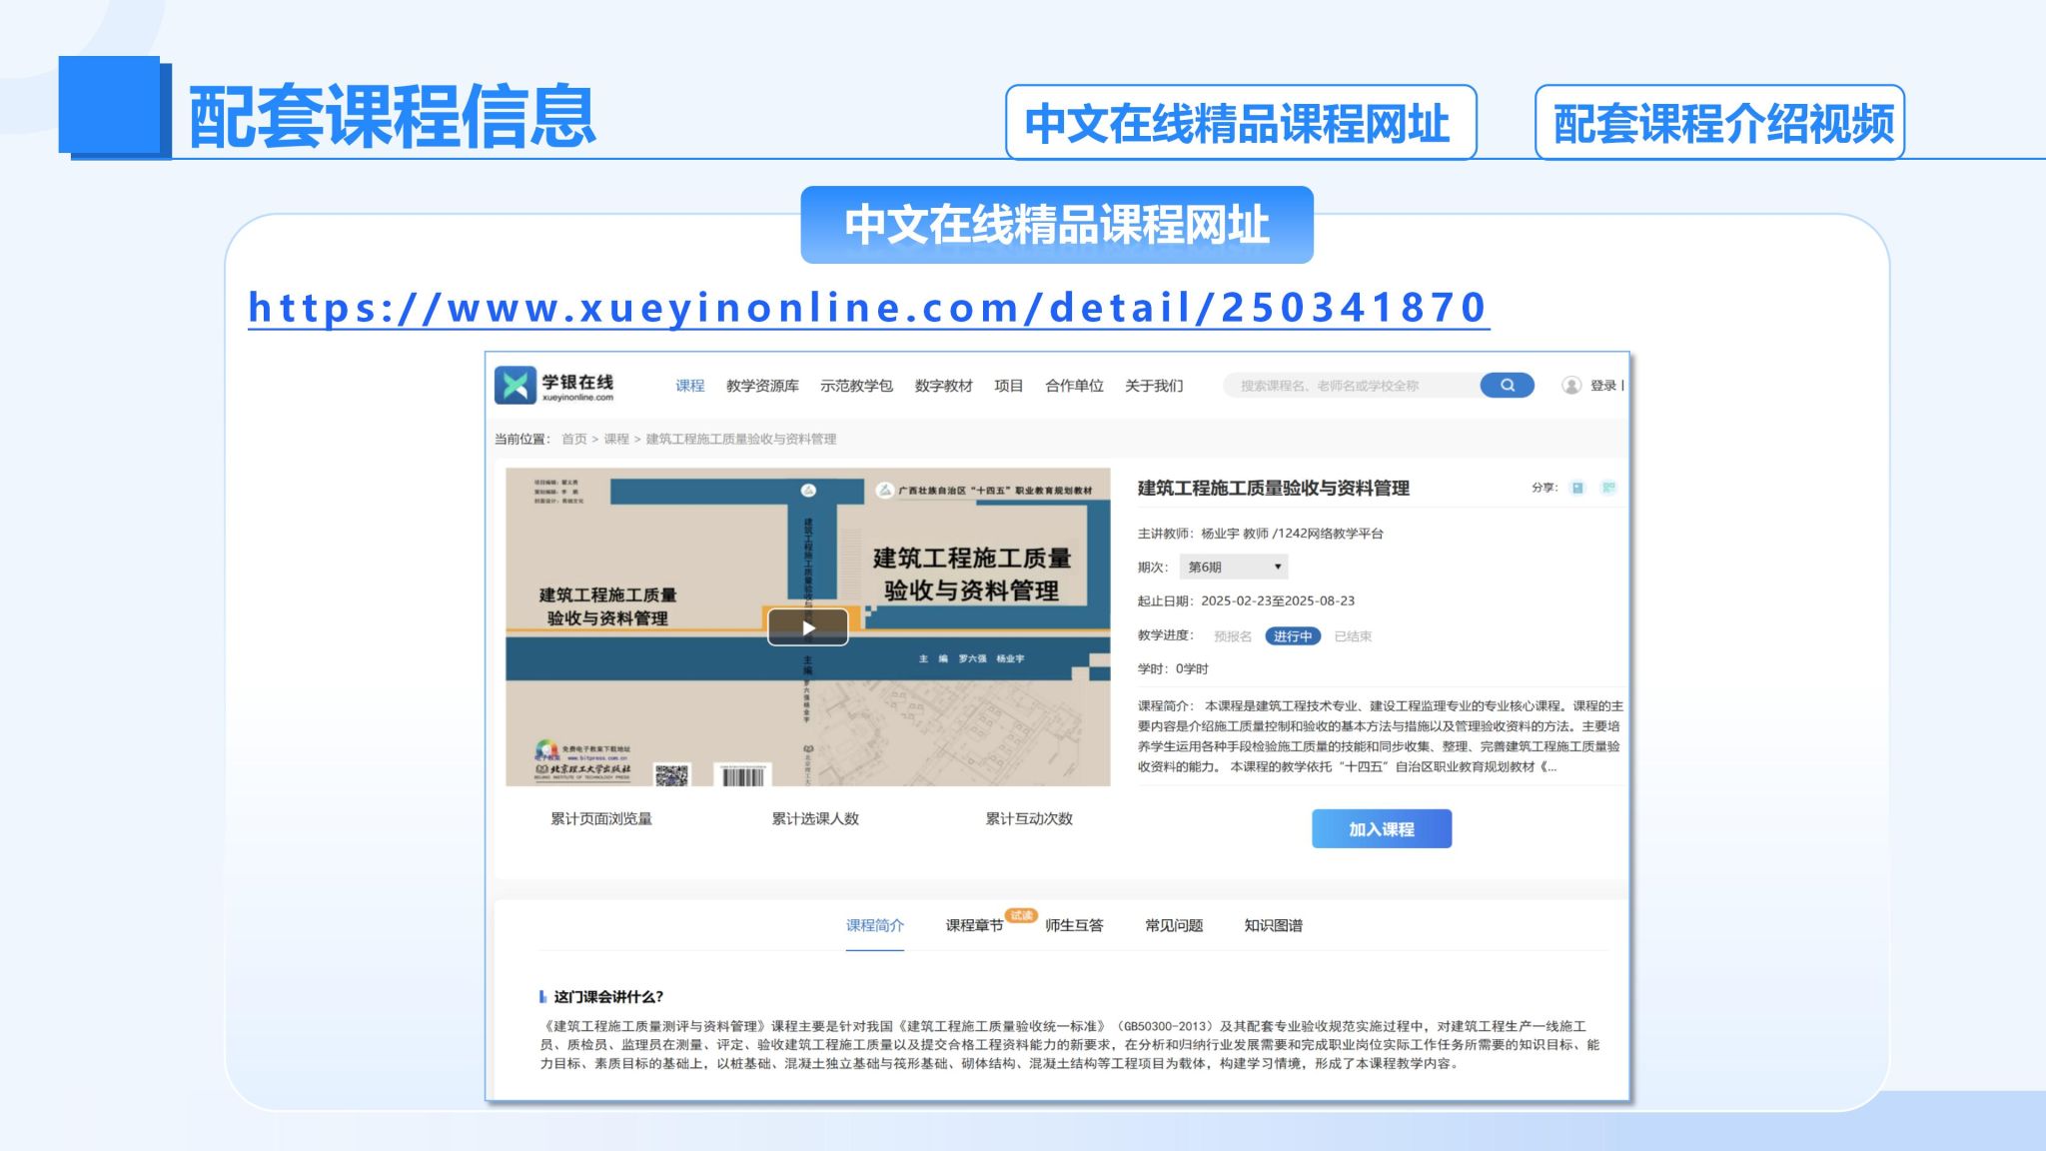The width and height of the screenshot is (2046, 1151).
Task: Open the 第6期 term dropdown
Action: click(1234, 567)
